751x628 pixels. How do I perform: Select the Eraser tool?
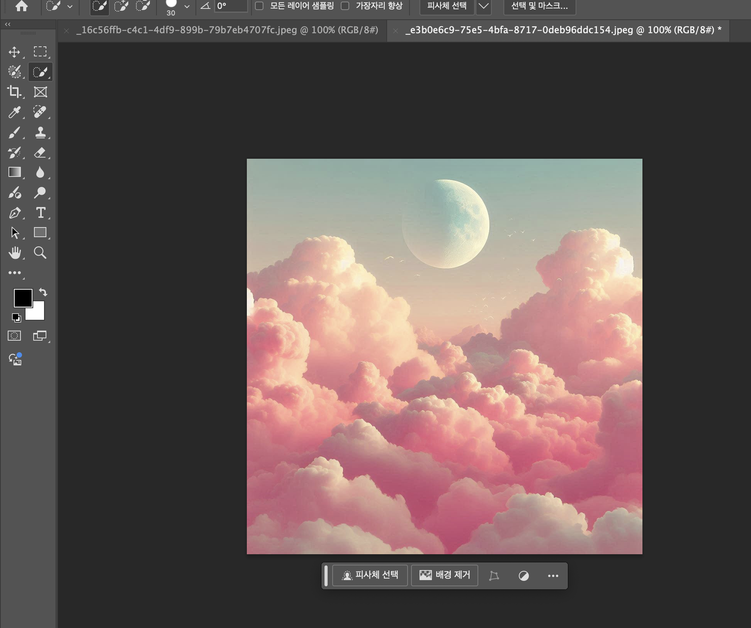coord(40,152)
